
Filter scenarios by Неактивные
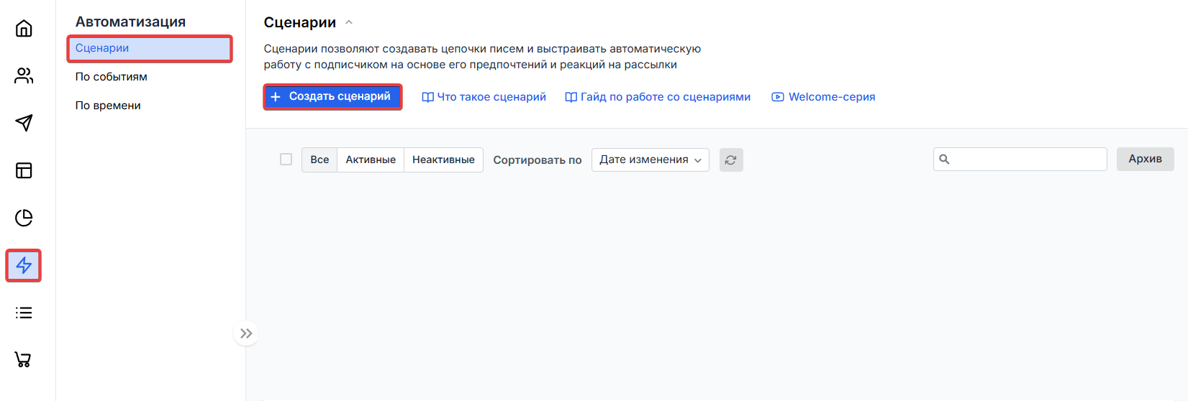pyautogui.click(x=443, y=160)
